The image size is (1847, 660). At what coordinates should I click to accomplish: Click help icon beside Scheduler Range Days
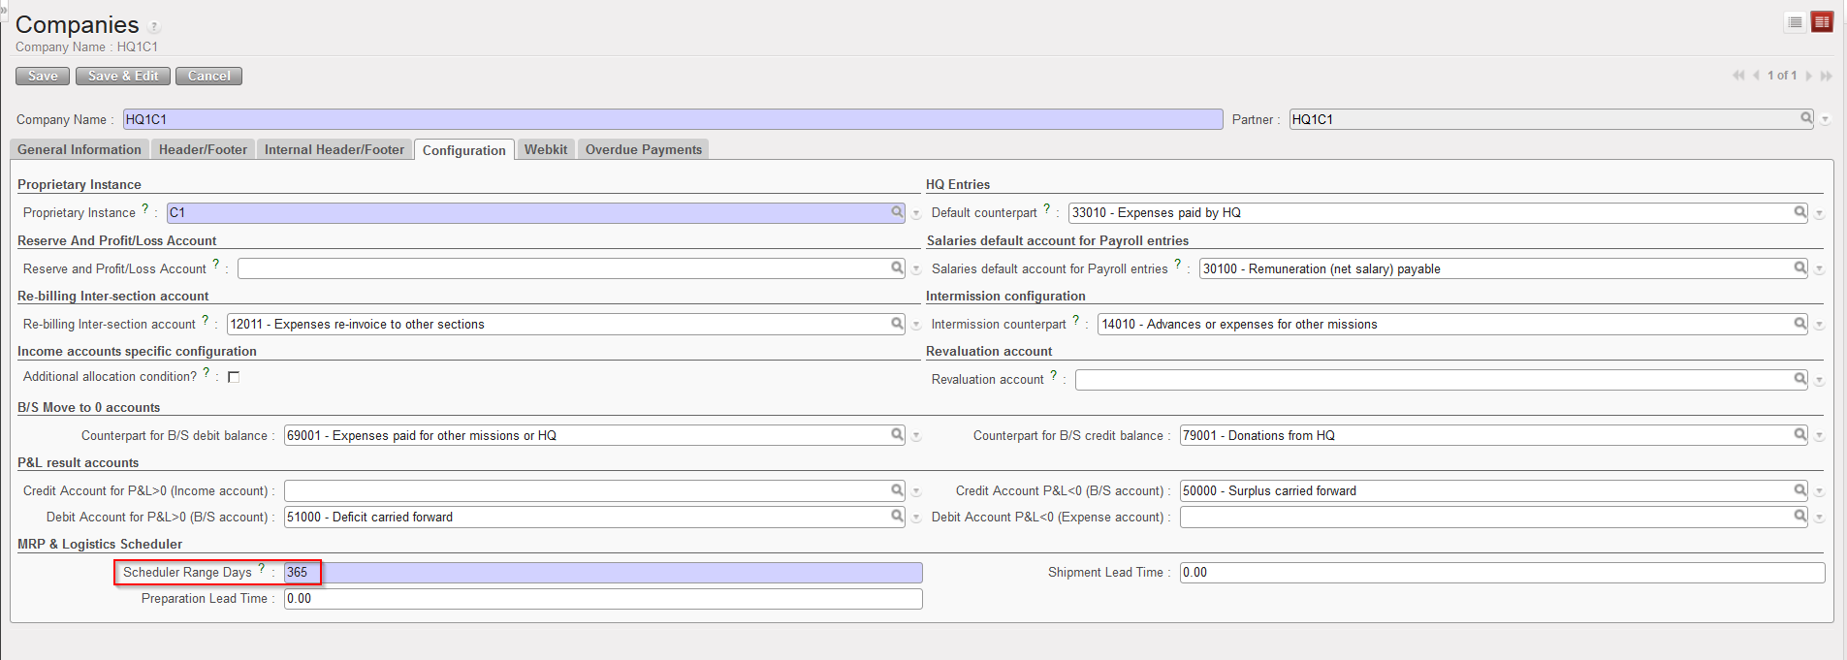click(261, 569)
